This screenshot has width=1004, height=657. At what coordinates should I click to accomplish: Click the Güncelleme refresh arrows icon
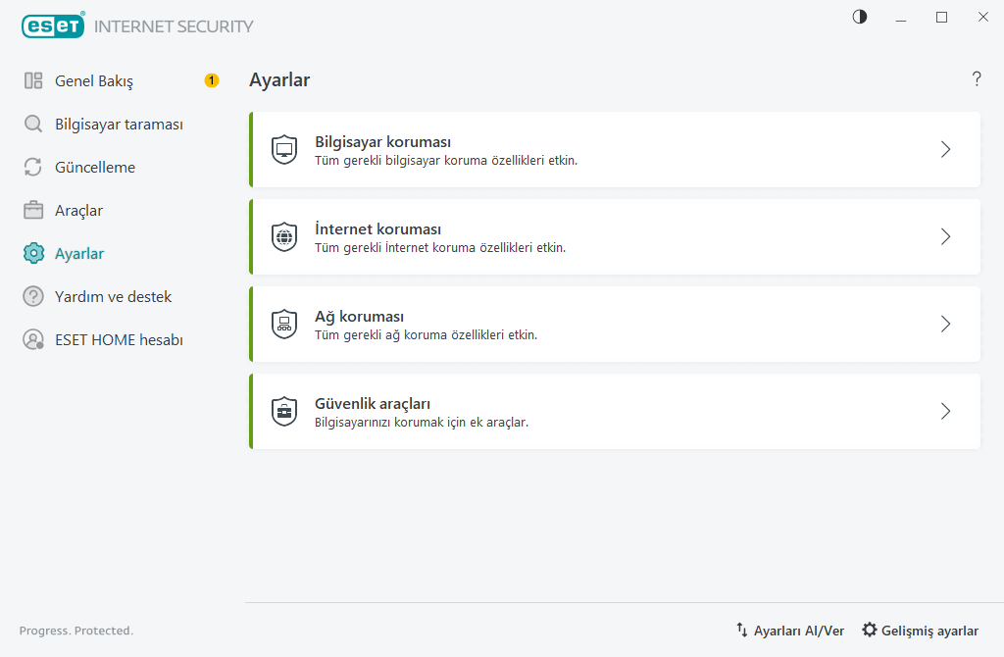pos(33,167)
